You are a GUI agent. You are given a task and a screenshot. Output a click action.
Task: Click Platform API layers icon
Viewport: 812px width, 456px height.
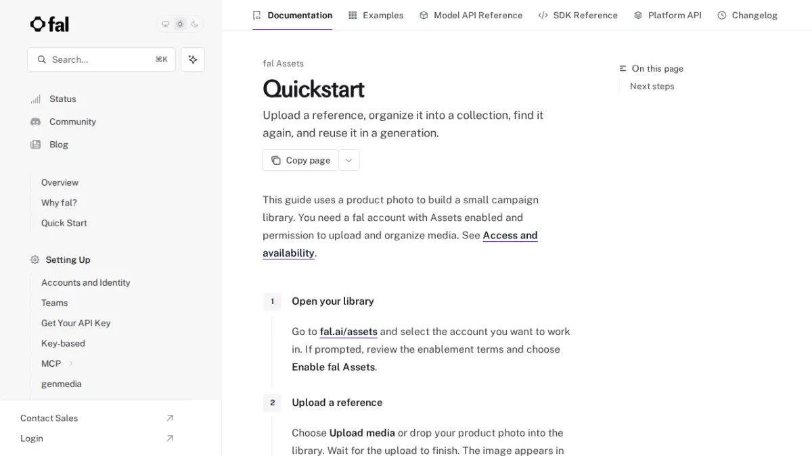coord(638,15)
